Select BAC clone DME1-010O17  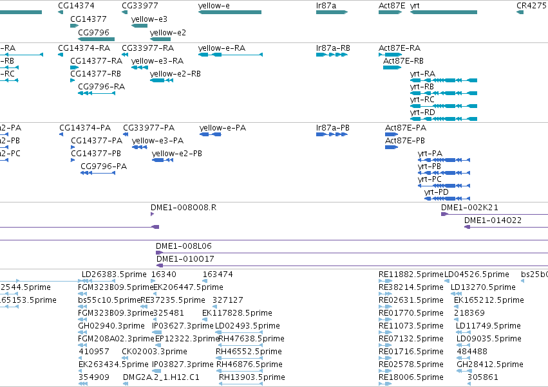point(185,259)
